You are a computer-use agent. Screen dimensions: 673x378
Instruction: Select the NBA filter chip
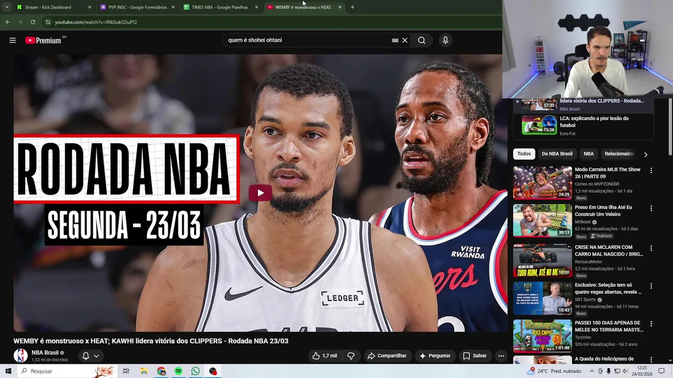(588, 153)
